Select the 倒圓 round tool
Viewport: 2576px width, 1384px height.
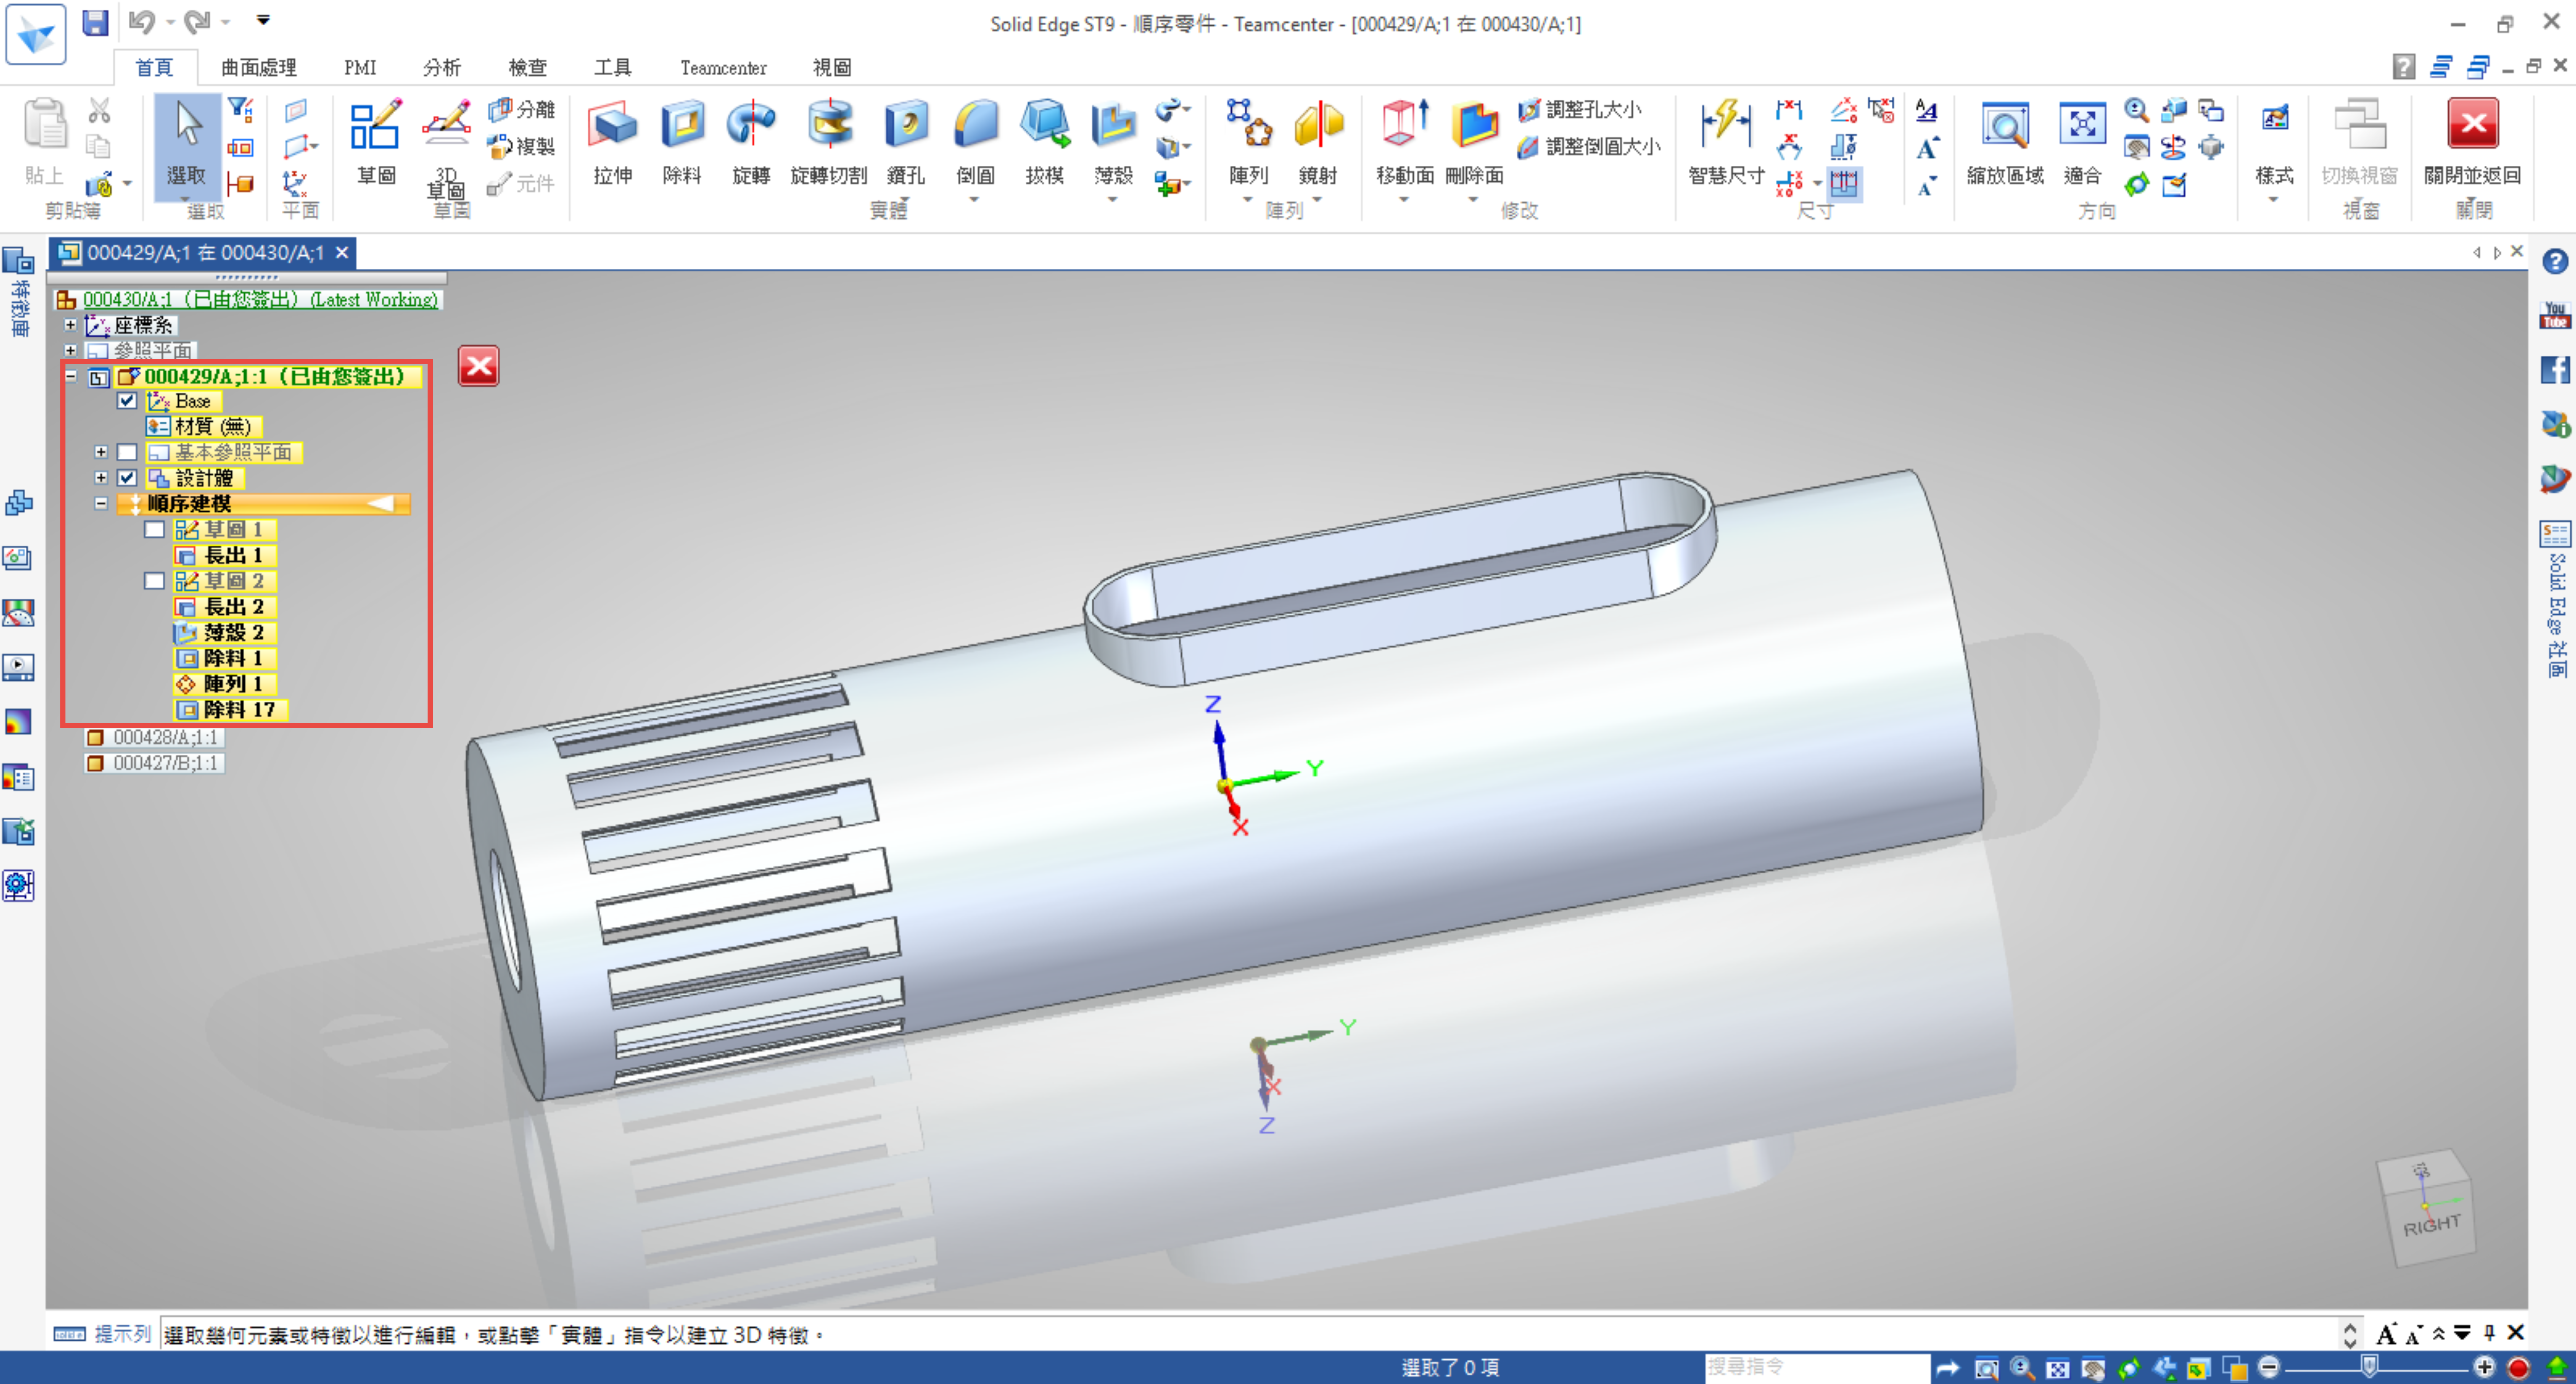pos(975,141)
